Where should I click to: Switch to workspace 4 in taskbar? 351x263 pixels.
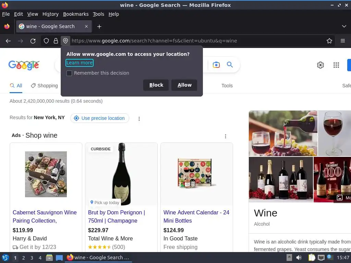40,258
